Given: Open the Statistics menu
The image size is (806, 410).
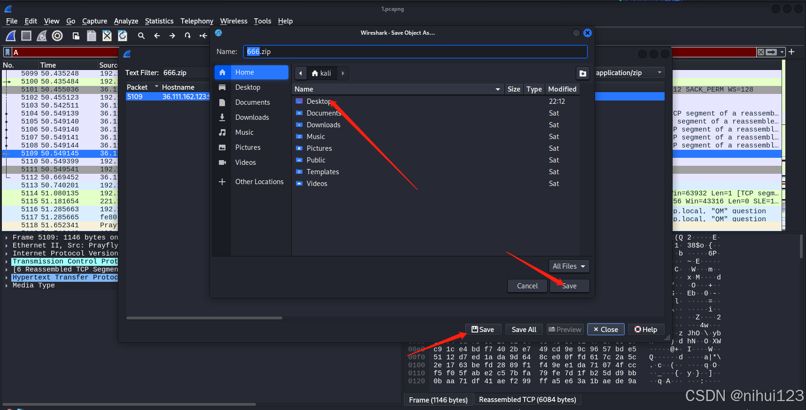Looking at the screenshot, I should 159,21.
